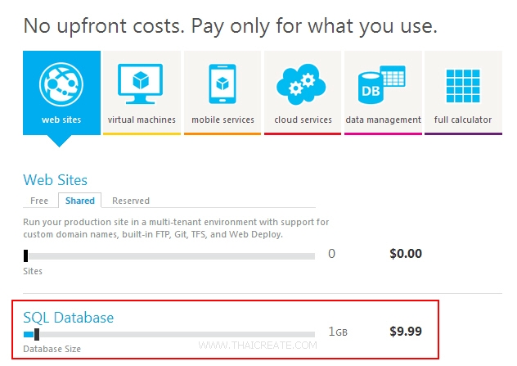Click the $9.99 SQL Database price
The height and width of the screenshot is (366, 517).
tap(406, 332)
